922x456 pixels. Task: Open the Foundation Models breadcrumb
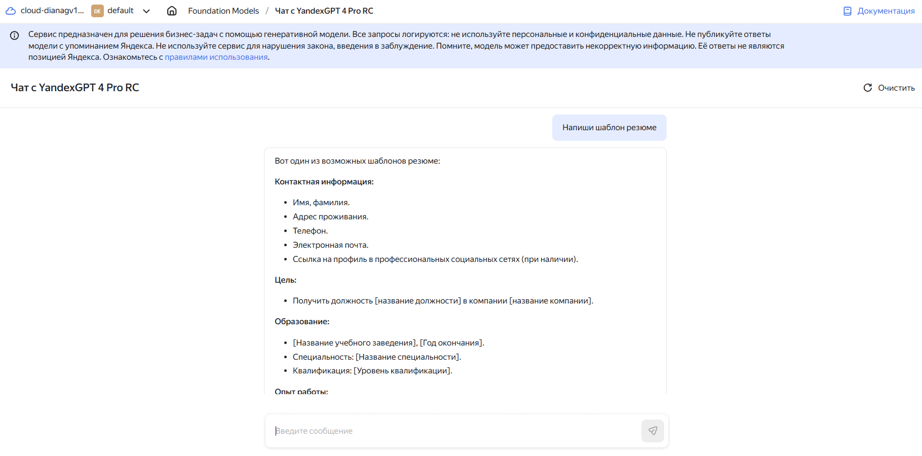[223, 11]
